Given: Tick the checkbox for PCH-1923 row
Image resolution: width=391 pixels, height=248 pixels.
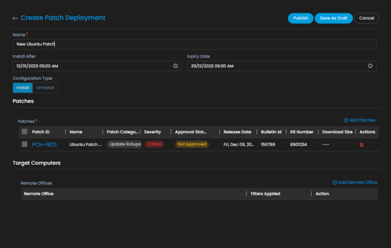Looking at the screenshot, I should click(24, 144).
